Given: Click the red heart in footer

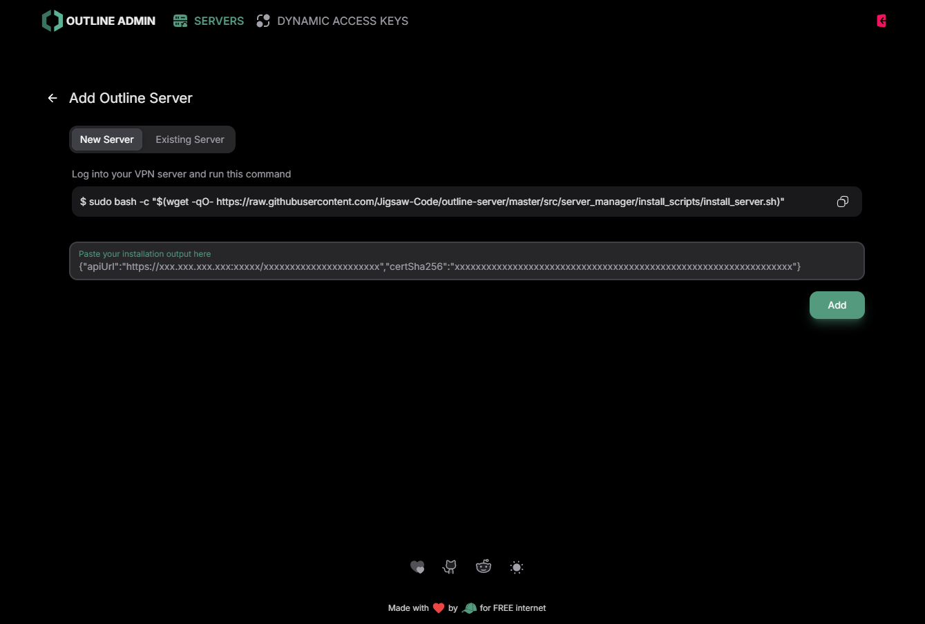Looking at the screenshot, I should click(439, 608).
